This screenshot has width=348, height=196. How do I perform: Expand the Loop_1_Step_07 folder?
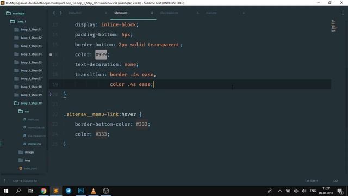point(28,78)
